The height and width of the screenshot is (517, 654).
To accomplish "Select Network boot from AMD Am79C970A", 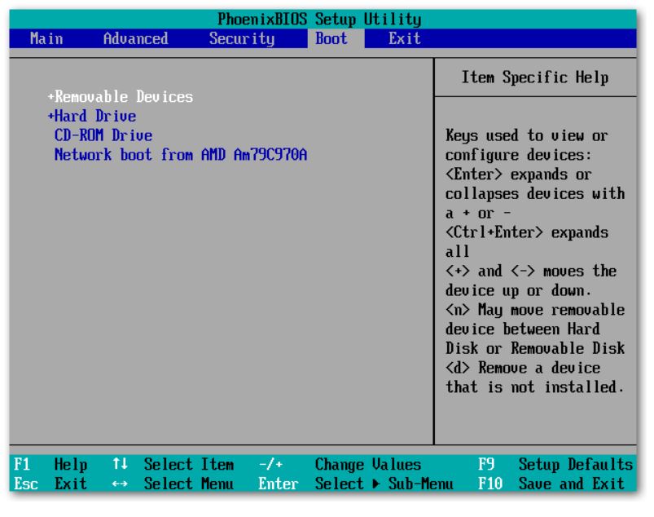I will point(181,154).
